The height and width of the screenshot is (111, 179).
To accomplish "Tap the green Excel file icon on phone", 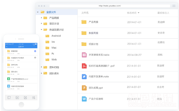I will 9,79.
